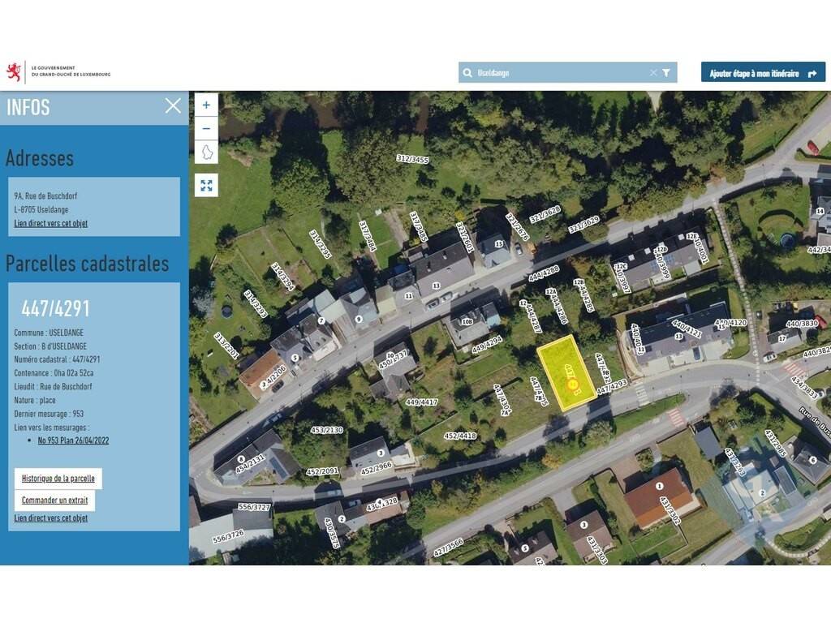Zoom out of the map

pyautogui.click(x=206, y=128)
